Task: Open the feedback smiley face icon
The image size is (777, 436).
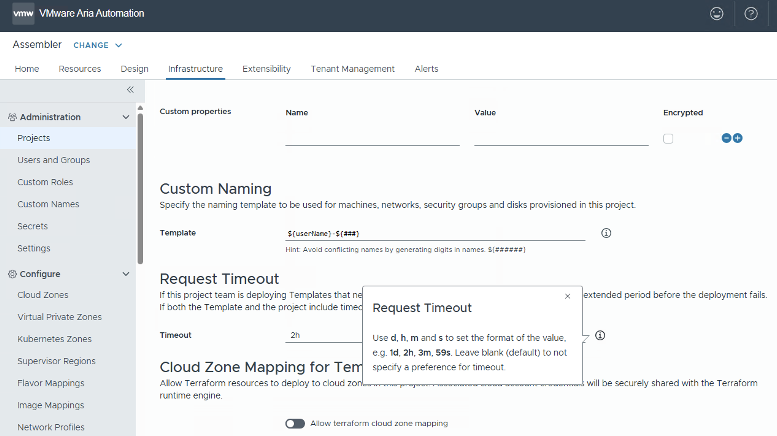Action: click(717, 14)
